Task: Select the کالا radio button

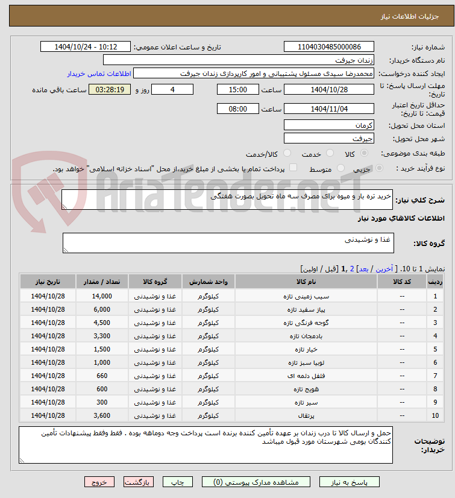Action: 364,153
